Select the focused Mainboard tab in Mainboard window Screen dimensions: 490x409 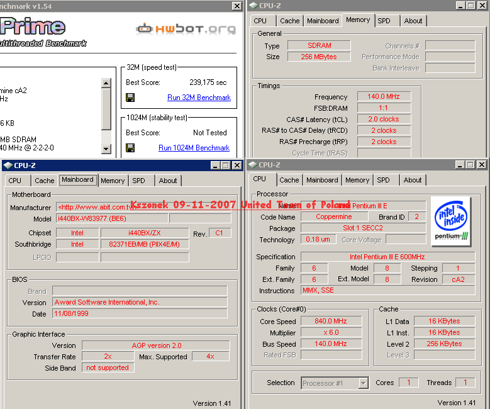[77, 180]
